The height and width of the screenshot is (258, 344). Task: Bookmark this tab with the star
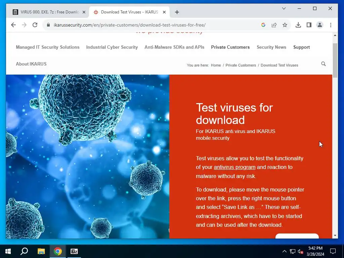(x=285, y=25)
